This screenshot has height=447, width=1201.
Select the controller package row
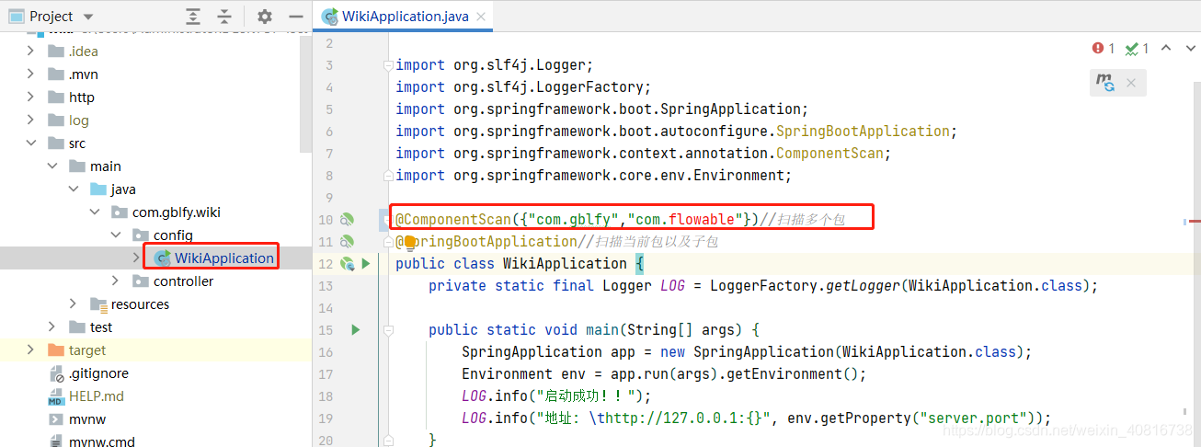coord(155,281)
